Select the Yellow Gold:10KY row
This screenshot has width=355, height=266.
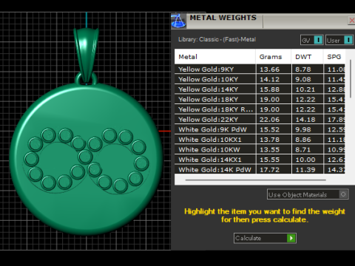coord(260,79)
